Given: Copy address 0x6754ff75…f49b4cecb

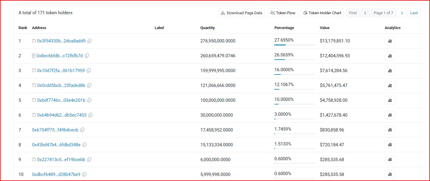Looking at the screenshot, I should pyautogui.click(x=82, y=130).
